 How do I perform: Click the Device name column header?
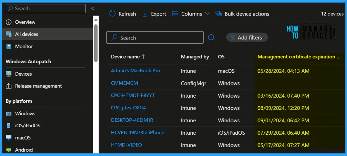coord(125,57)
